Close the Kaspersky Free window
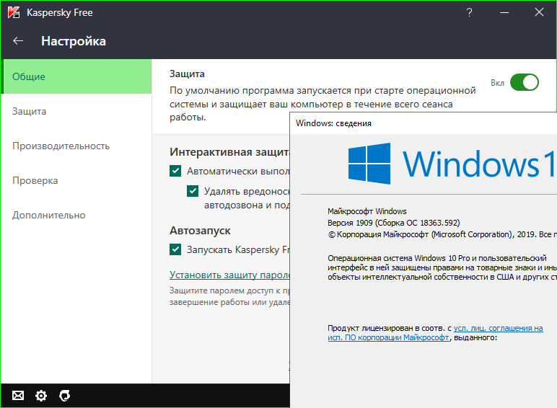Viewport: 557px width, 408px height. click(x=539, y=12)
